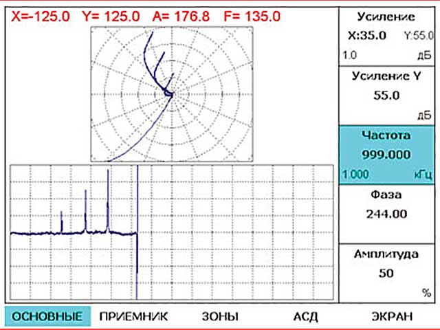Viewport: 440px width, 330px height.
Task: Click the X=-125.0 readout
Action: pyautogui.click(x=41, y=15)
